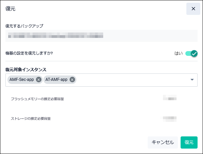Click the はい label beside the switch

point(179,53)
